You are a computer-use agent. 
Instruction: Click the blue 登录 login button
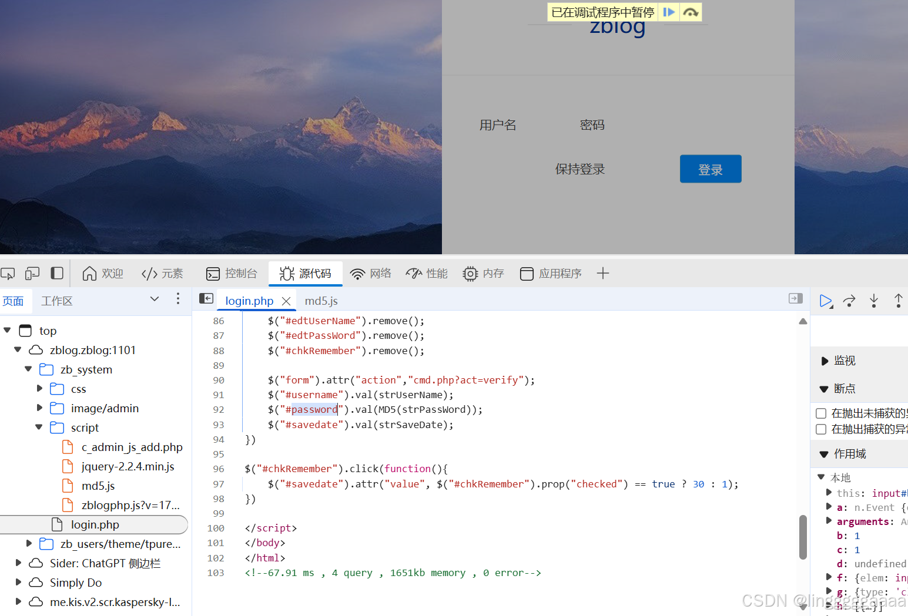[x=711, y=169]
